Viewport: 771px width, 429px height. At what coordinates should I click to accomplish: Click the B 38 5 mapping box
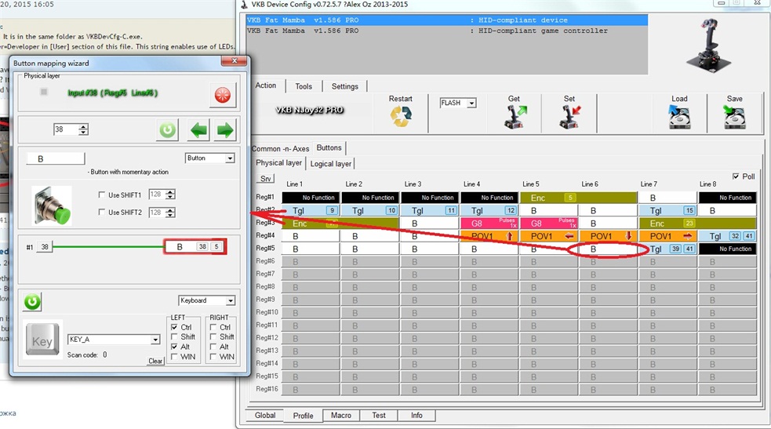click(x=195, y=247)
